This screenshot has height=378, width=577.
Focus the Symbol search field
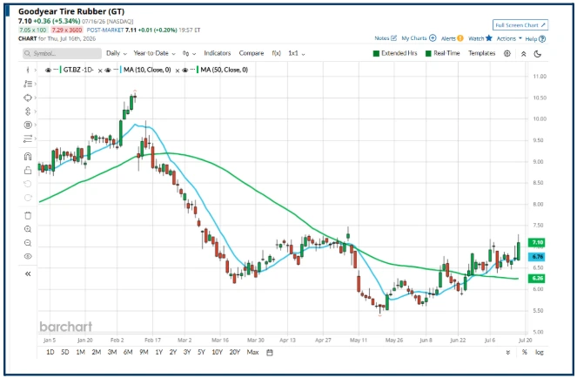62,53
